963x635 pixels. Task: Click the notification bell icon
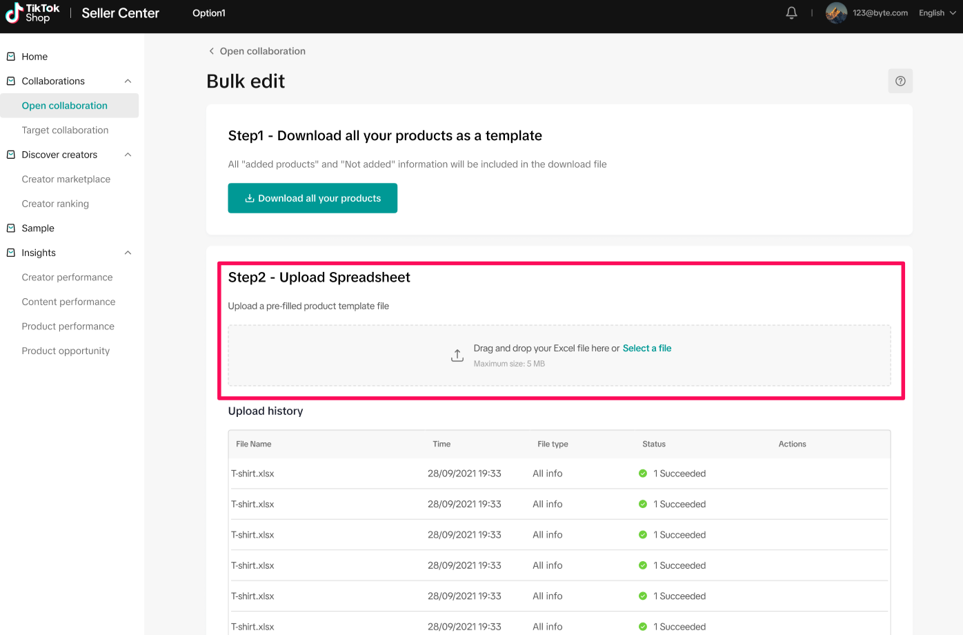tap(791, 13)
